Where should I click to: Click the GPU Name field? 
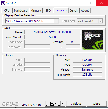[52, 32]
